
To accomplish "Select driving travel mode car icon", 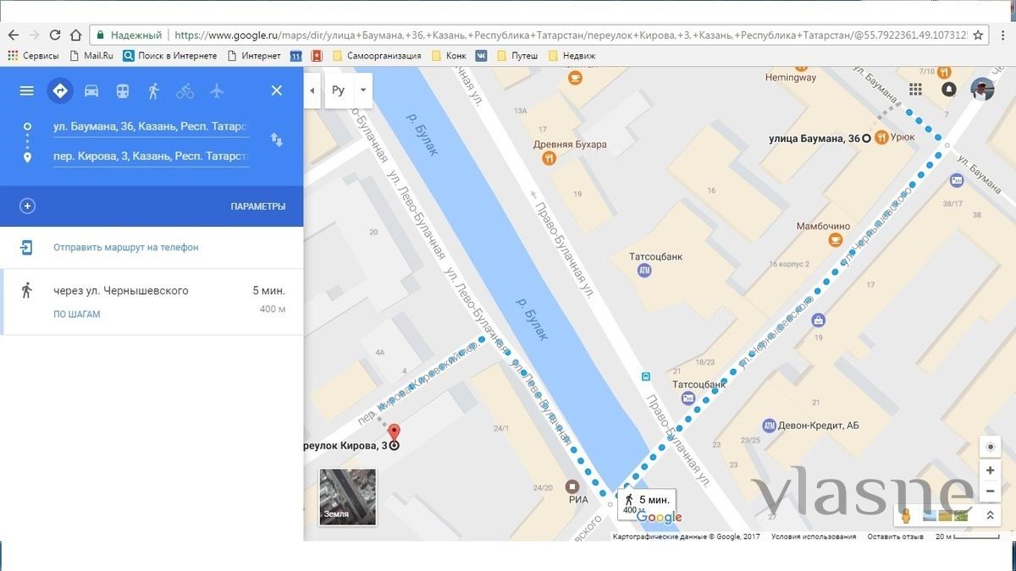I will [91, 91].
